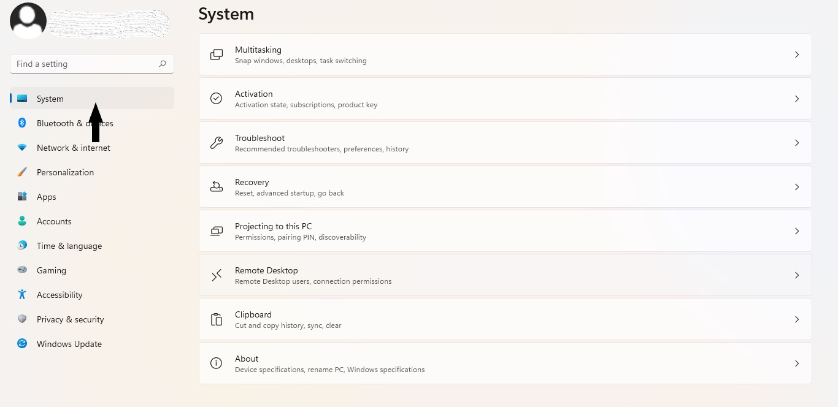This screenshot has height=407, width=838.
Task: Click the Personalization paintbrush icon
Action: [22, 172]
